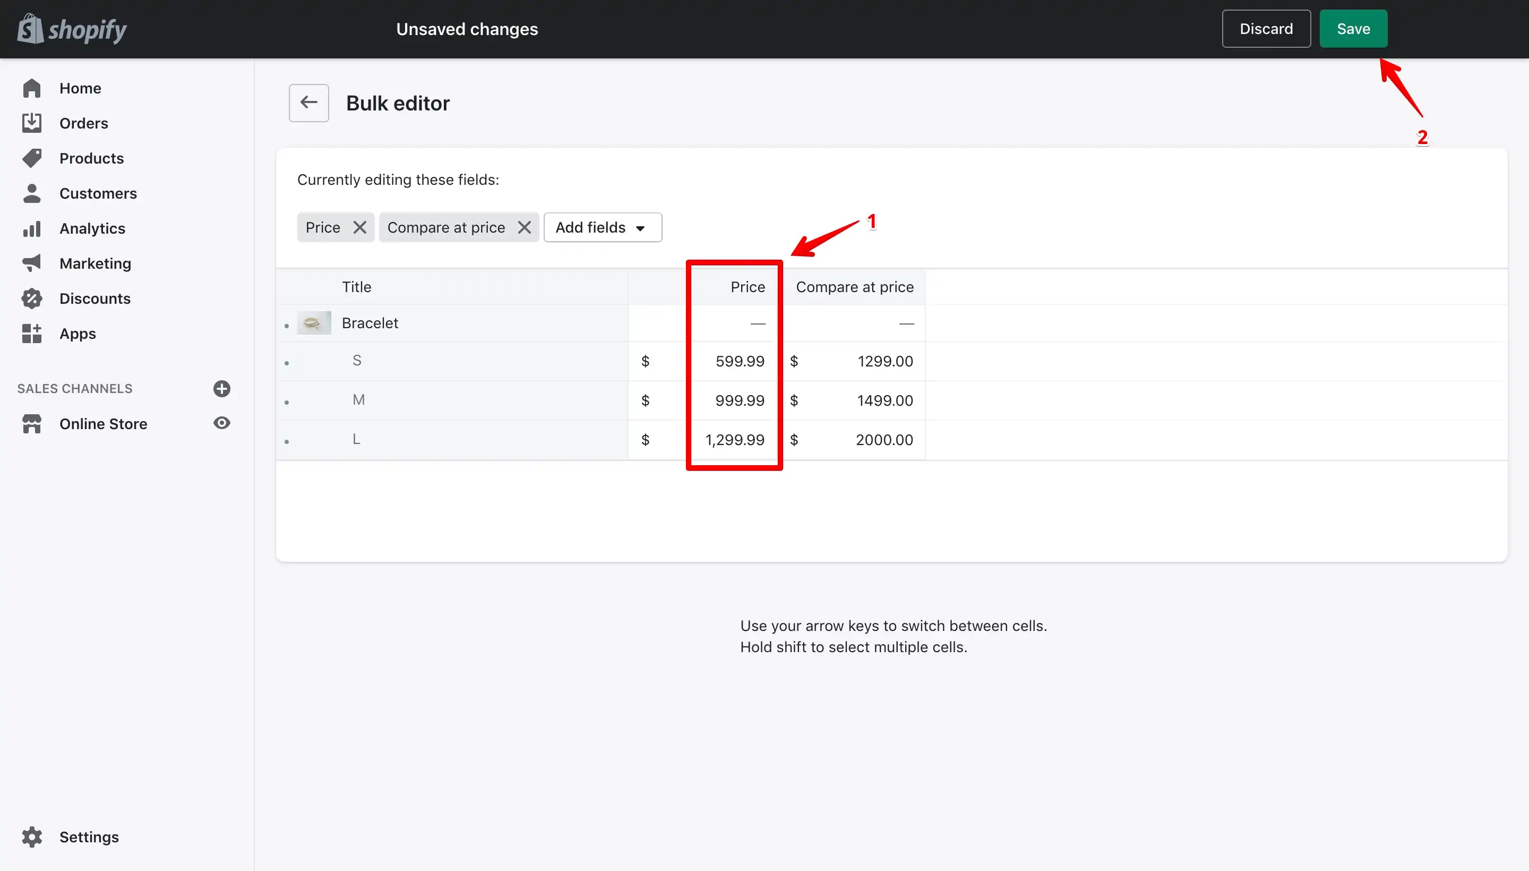1529x871 pixels.
Task: Open Online Store sales channel
Action: point(104,423)
